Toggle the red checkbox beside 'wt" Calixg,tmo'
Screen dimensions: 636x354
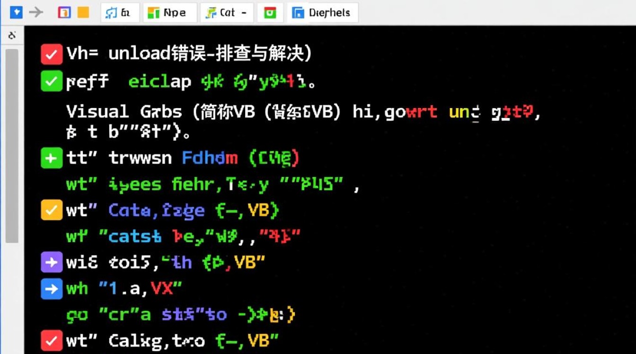tap(52, 340)
